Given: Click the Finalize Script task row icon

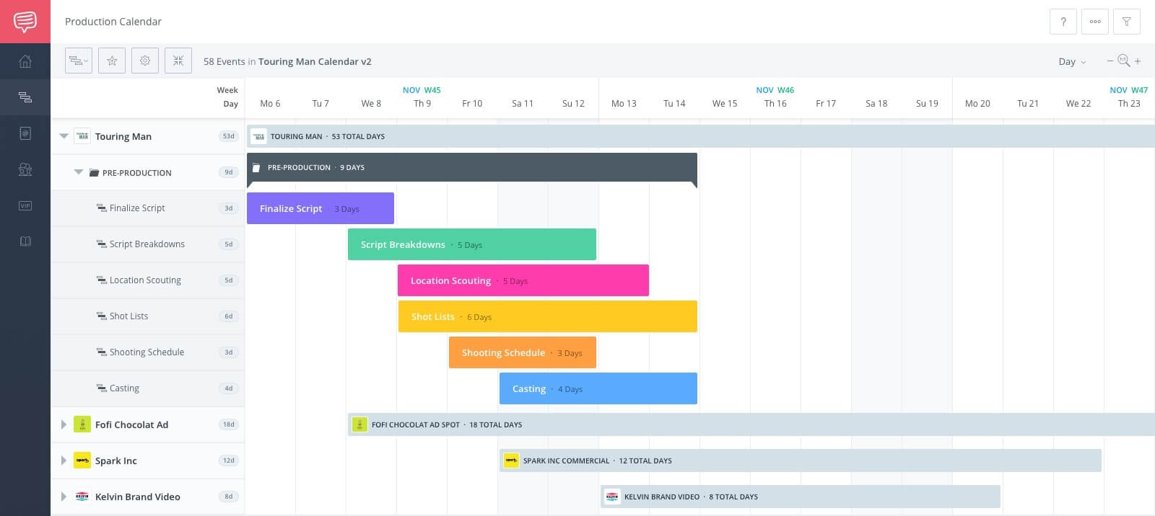Looking at the screenshot, I should pos(102,208).
